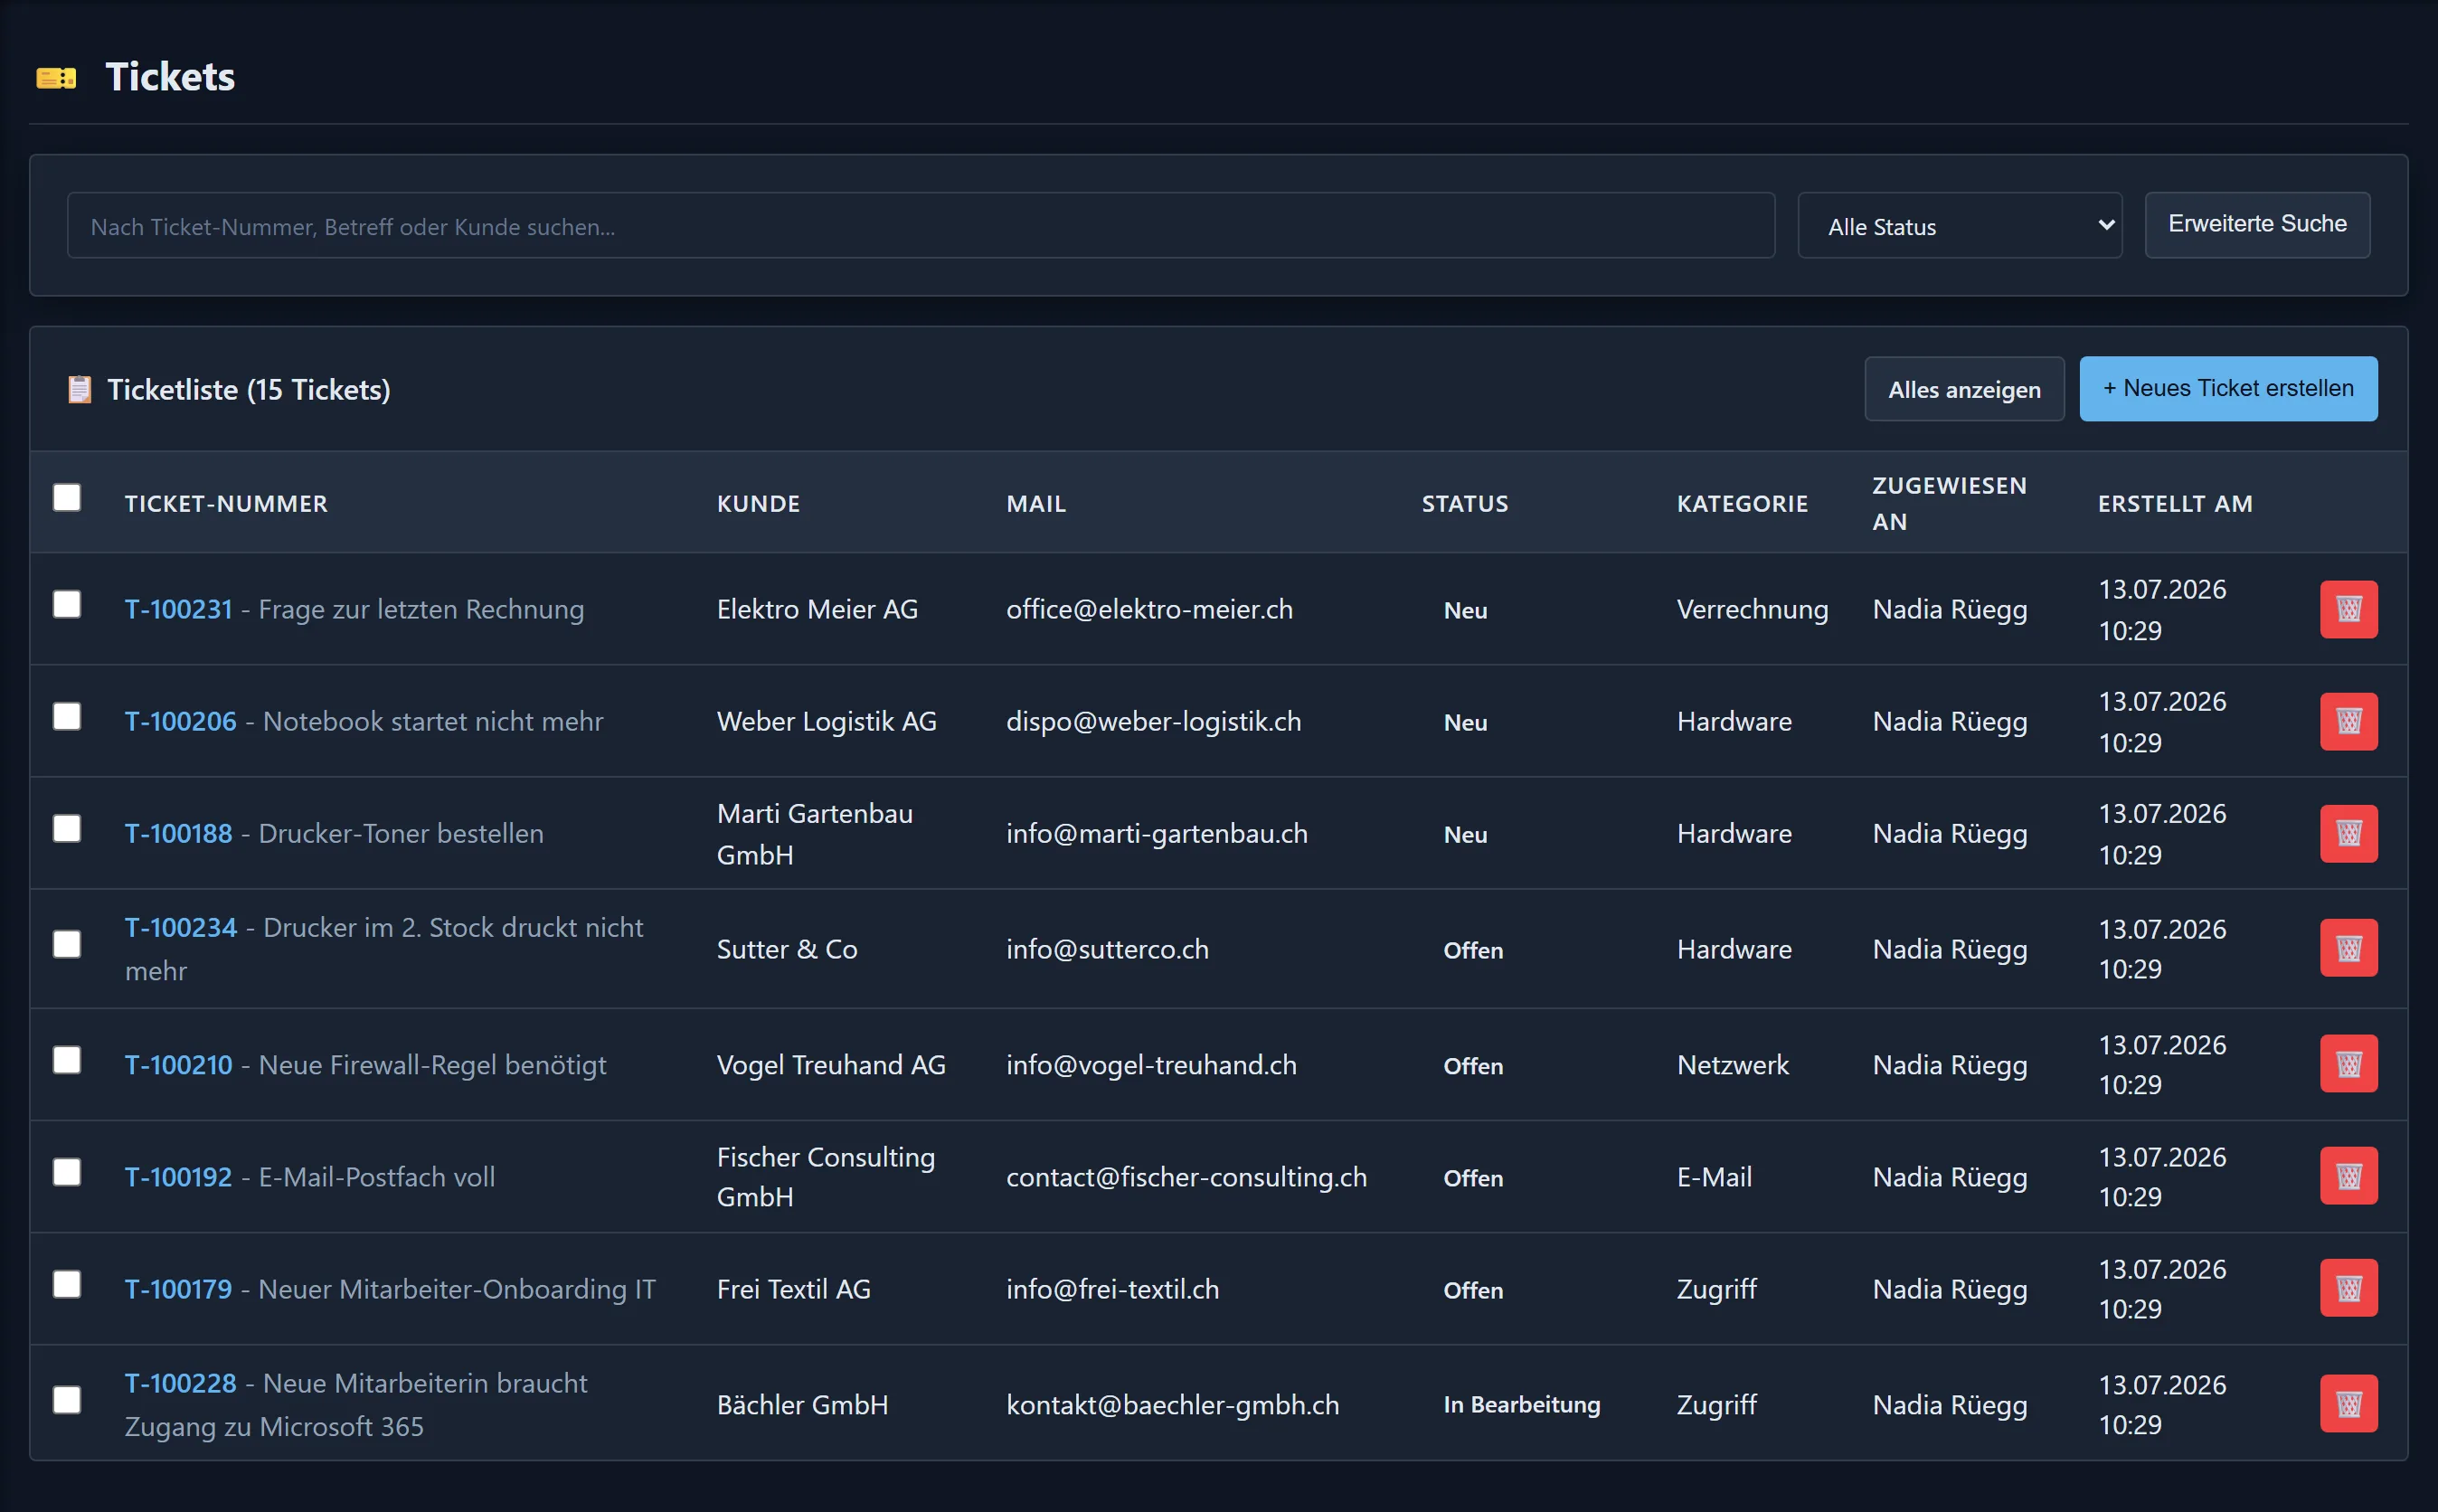Select customer Sutter & Co
Image resolution: width=2438 pixels, height=1512 pixels.
[787, 949]
